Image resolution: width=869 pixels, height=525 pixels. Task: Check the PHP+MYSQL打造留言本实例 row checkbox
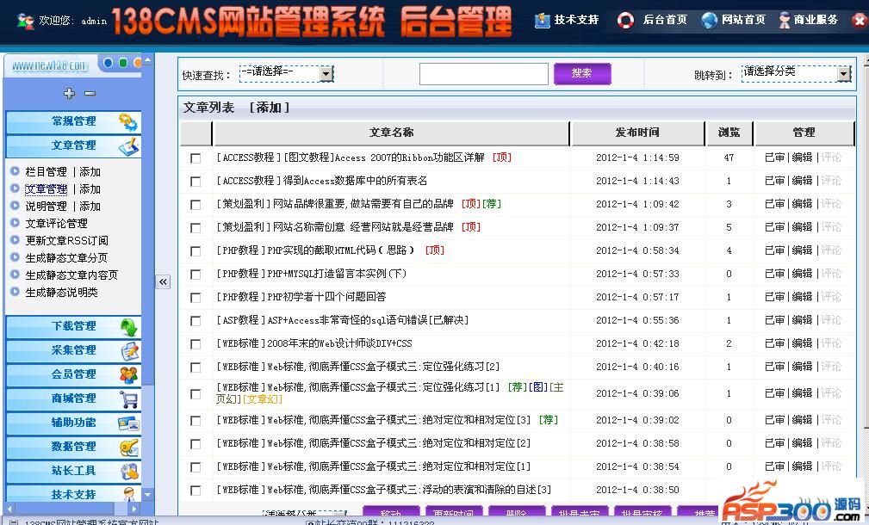[196, 275]
